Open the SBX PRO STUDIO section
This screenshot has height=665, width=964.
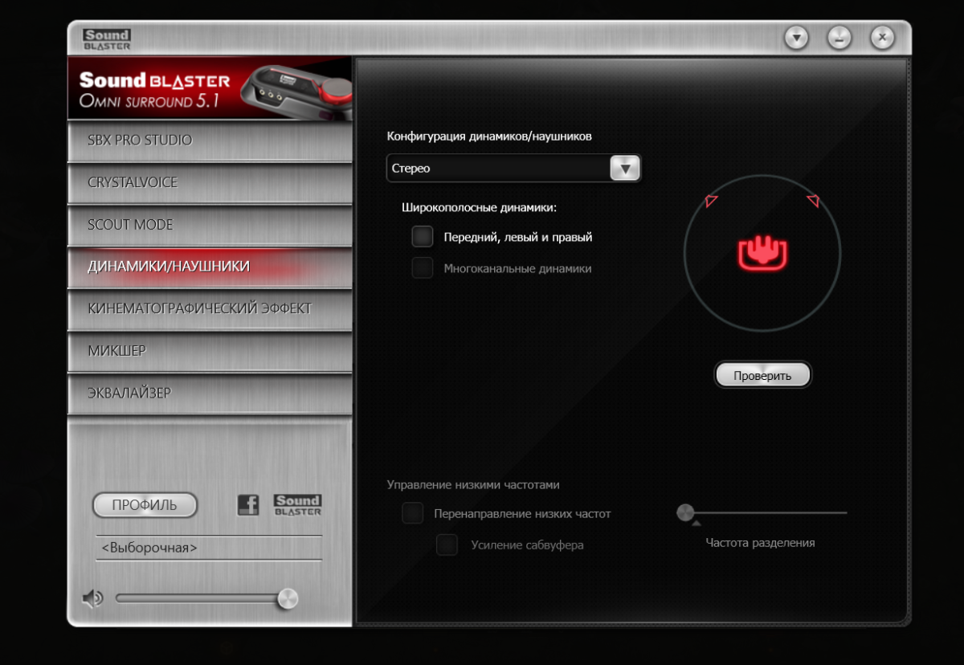(210, 141)
